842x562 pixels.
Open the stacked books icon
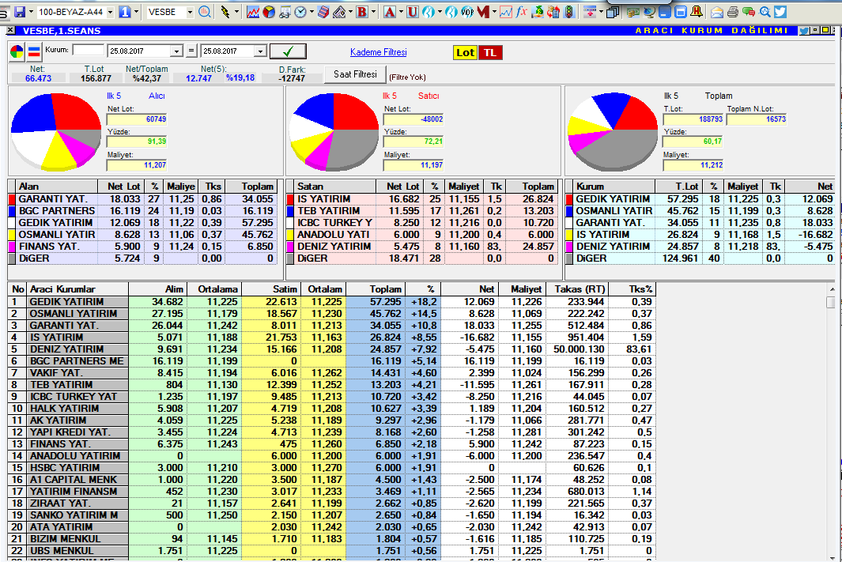click(x=323, y=11)
